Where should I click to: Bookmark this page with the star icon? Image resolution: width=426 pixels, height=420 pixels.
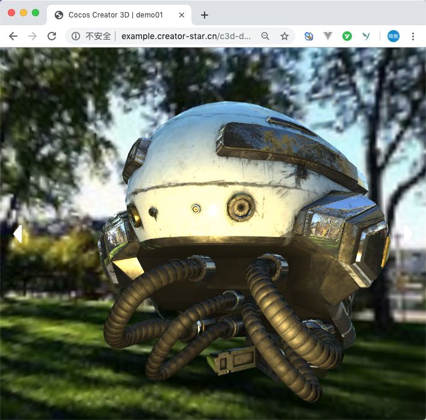click(x=285, y=36)
